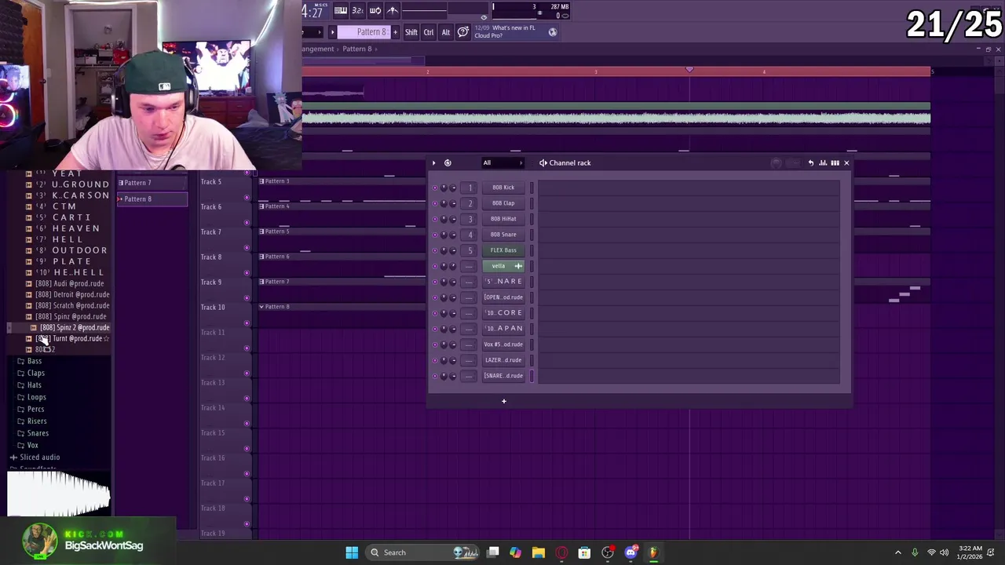Open the FL Studio taskbar icon

(653, 552)
